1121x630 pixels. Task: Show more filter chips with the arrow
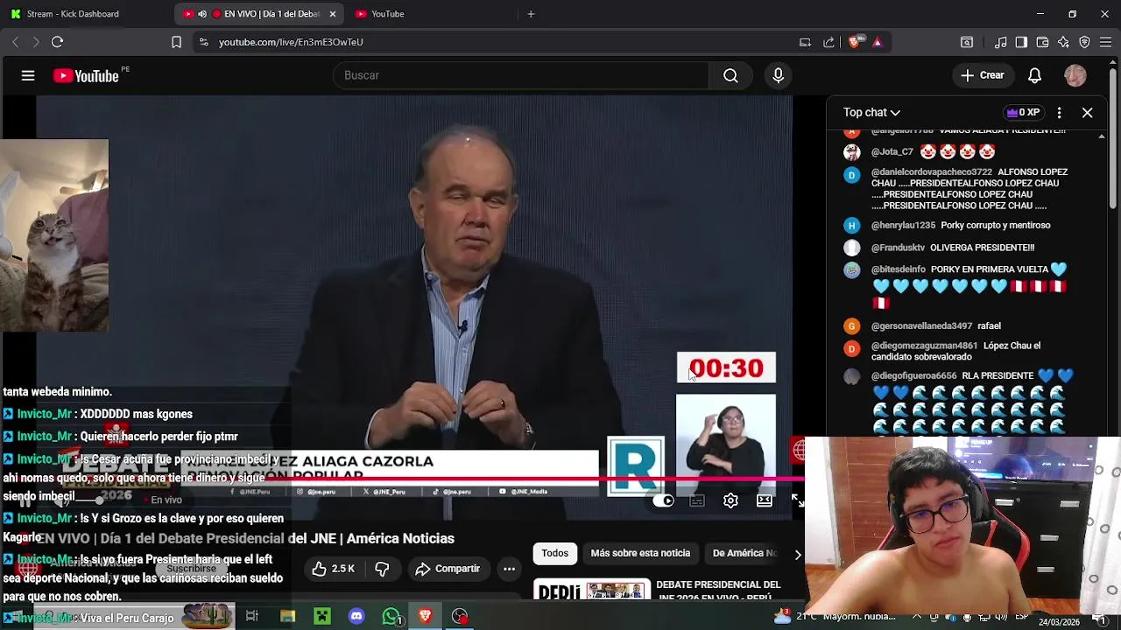pos(797,555)
